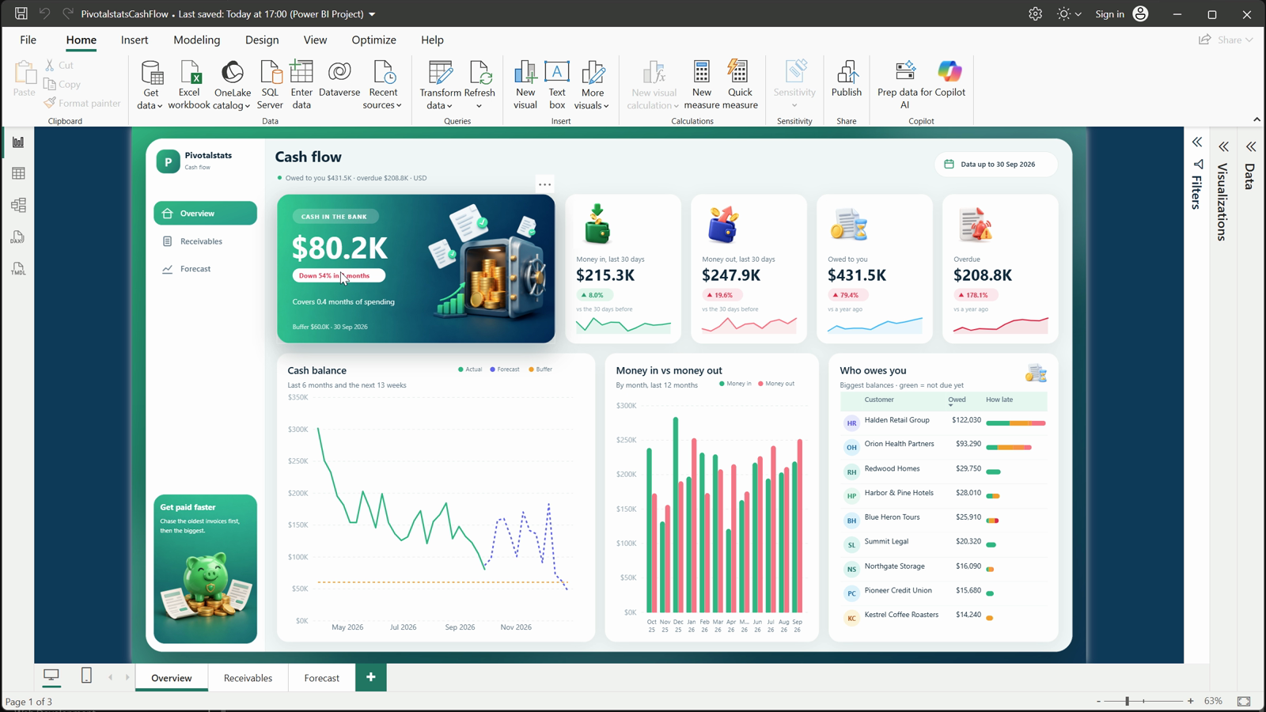This screenshot has width=1266, height=712.
Task: Switch to Table view in left sidebar
Action: (x=18, y=173)
